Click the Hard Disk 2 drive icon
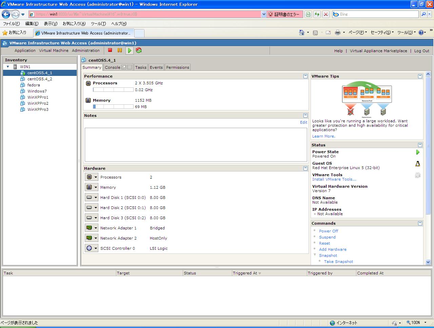This screenshot has height=328, width=434. coord(89,207)
